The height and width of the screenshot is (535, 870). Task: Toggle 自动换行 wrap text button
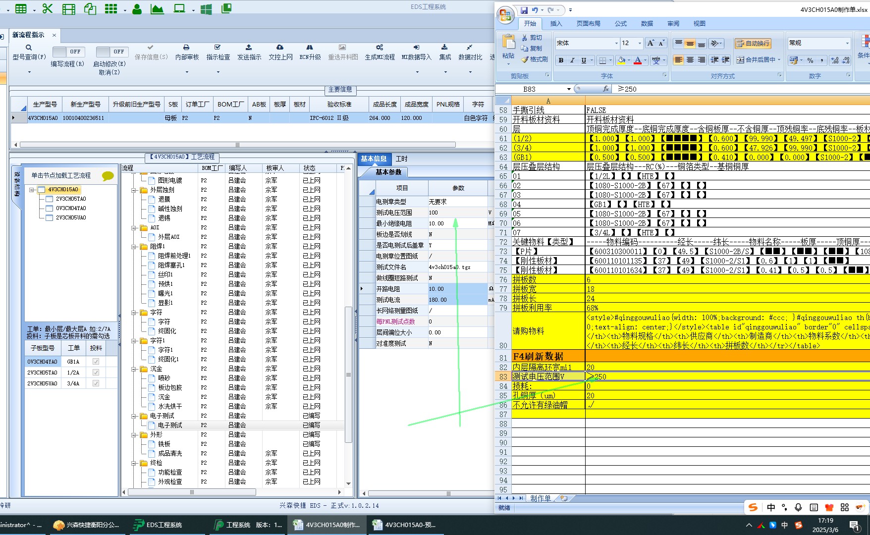pyautogui.click(x=753, y=44)
